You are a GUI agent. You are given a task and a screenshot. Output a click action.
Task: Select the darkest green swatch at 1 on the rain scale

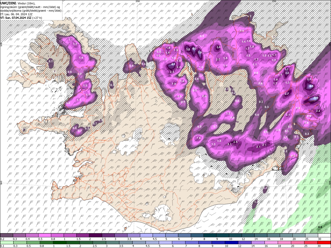pos(60,243)
